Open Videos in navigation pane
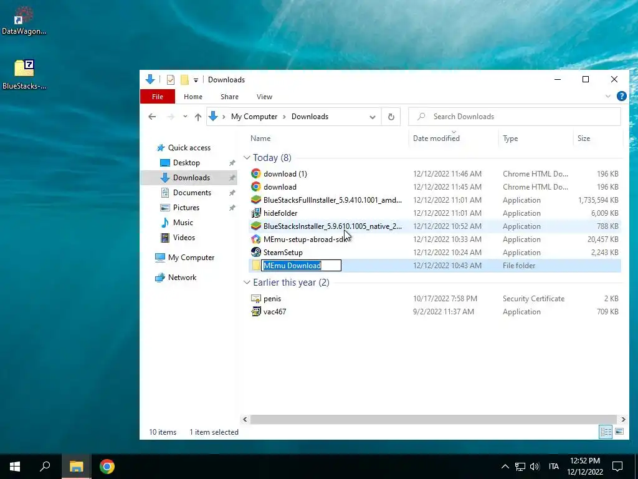This screenshot has height=479, width=638. point(184,238)
